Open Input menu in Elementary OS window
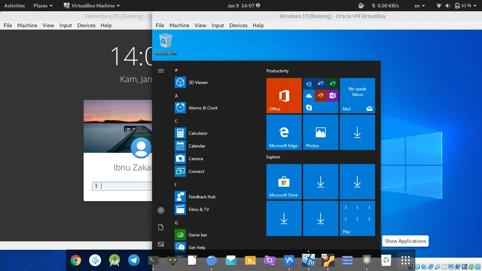The height and width of the screenshot is (271, 482). point(66,25)
